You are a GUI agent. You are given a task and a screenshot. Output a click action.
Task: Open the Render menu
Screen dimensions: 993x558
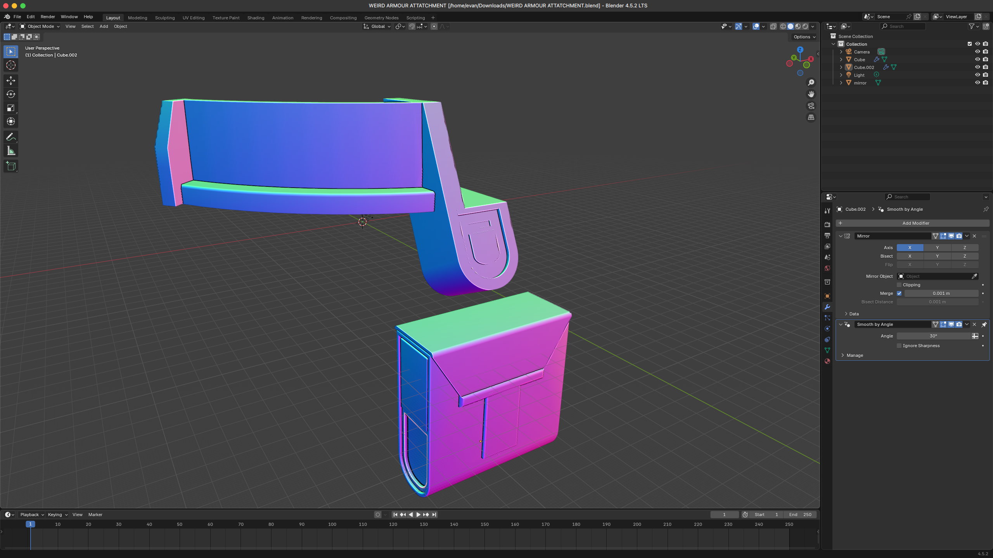tap(48, 17)
